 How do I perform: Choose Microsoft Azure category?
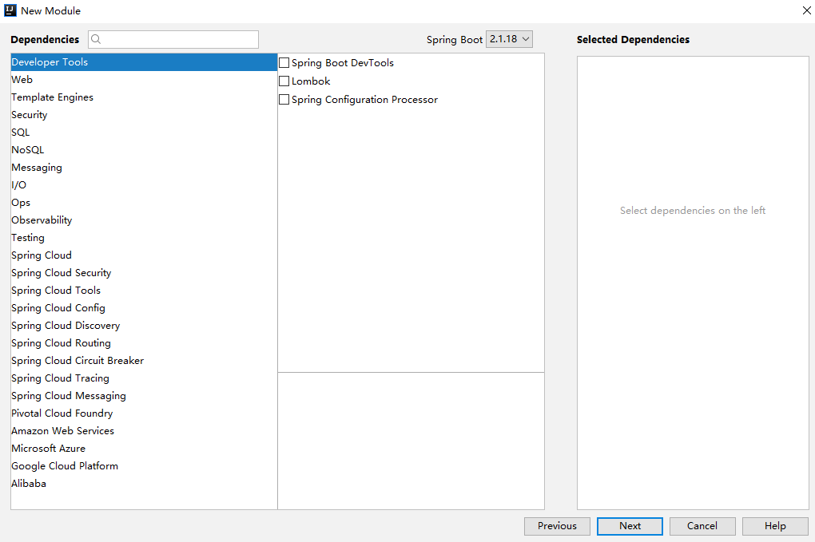click(x=144, y=449)
